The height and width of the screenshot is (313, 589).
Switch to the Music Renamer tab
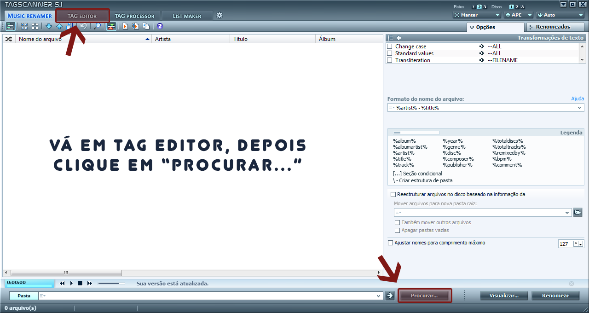(x=29, y=16)
